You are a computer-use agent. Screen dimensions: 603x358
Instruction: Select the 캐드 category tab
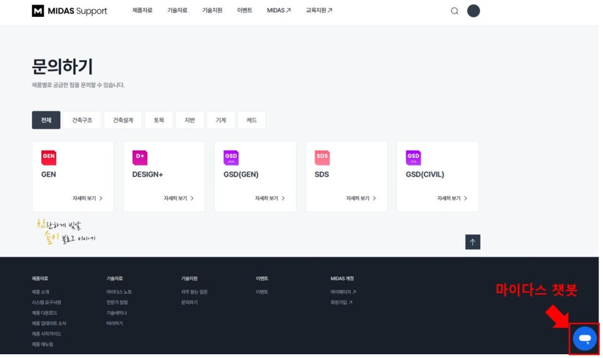tap(252, 120)
